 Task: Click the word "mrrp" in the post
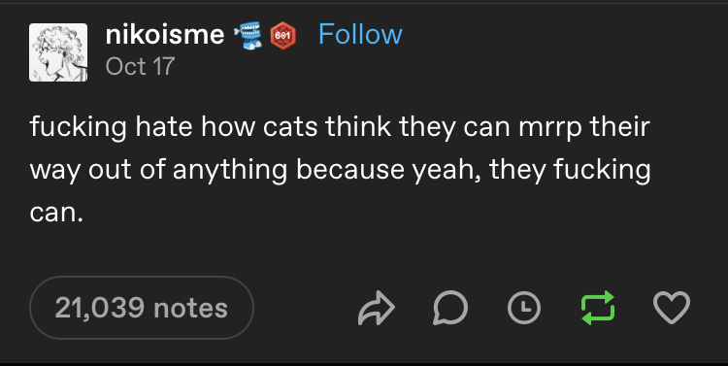point(550,128)
